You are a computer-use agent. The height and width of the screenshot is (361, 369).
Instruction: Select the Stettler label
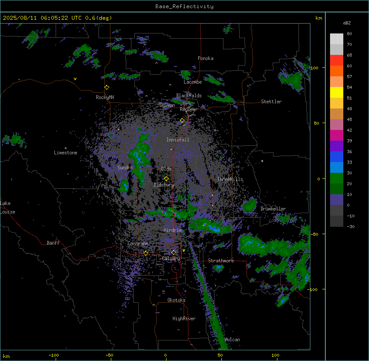271,102
